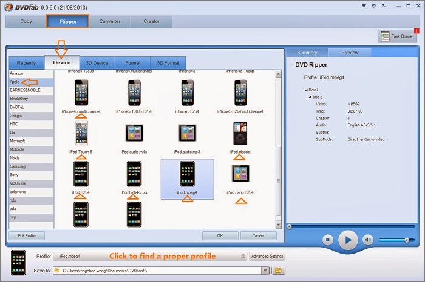
Task: Choose the iPod.nano.h264 profile icon
Action: click(x=240, y=174)
